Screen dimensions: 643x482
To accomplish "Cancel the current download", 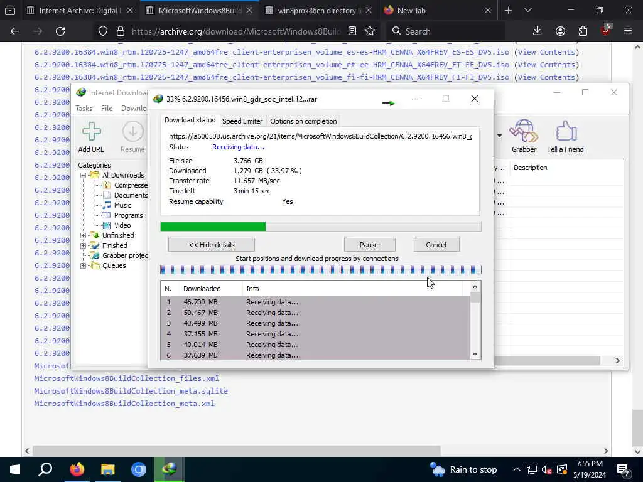I will pyautogui.click(x=436, y=245).
